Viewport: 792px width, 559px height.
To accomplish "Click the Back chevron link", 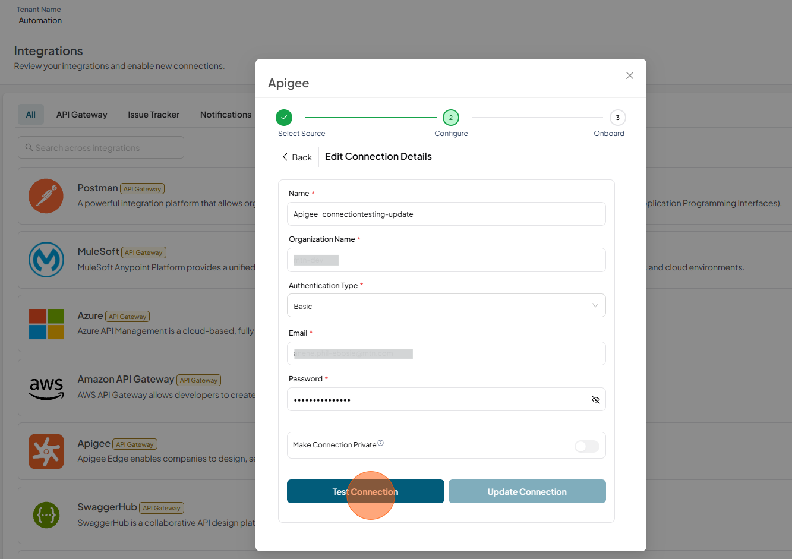I will coord(297,157).
